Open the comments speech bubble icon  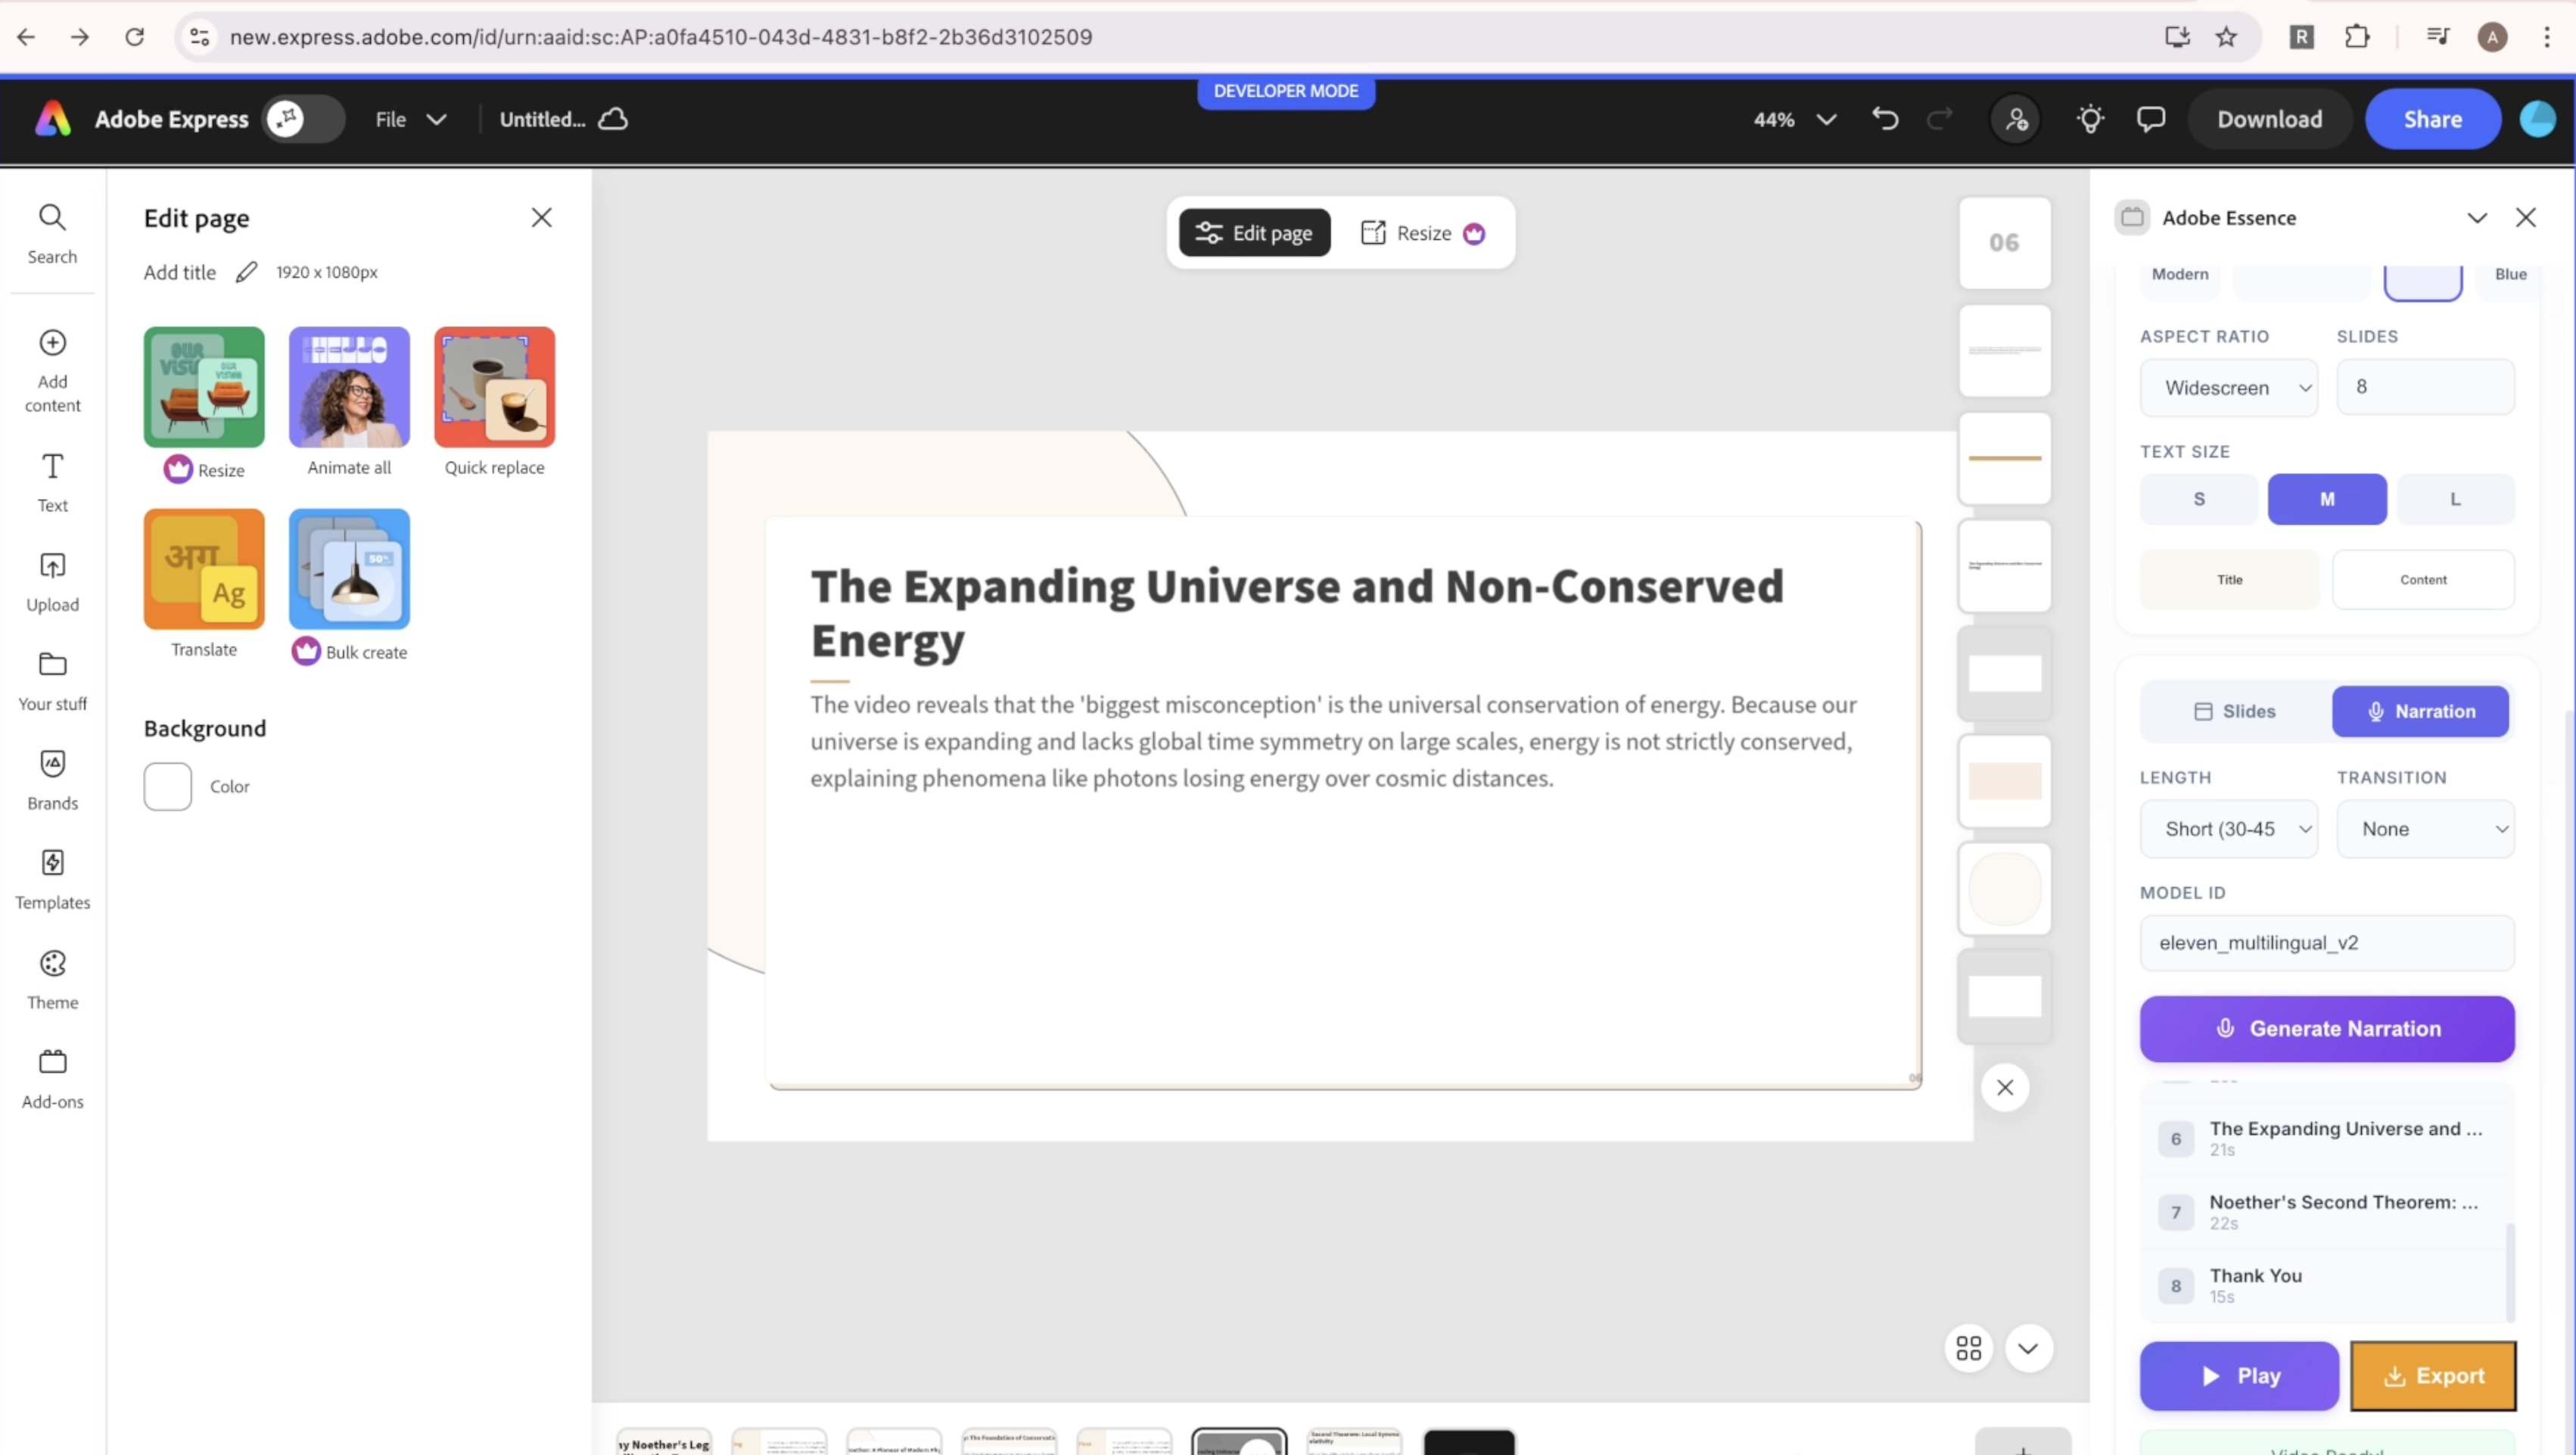tap(2150, 119)
